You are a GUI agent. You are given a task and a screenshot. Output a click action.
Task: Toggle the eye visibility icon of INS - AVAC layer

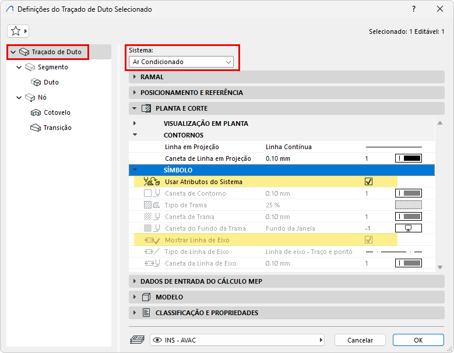[157, 340]
